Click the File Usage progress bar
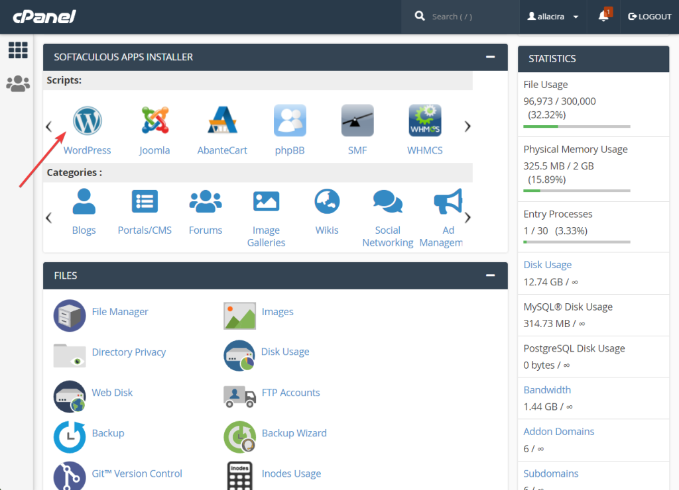Screen dimensions: 679x490 click(577, 126)
